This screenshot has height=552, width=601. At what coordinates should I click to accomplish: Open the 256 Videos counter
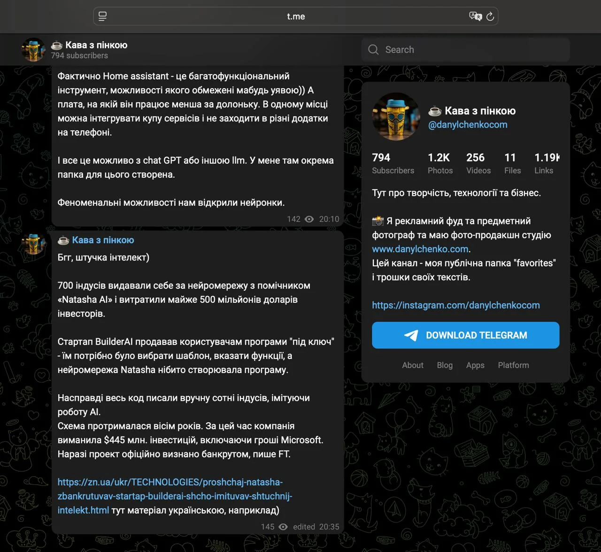(x=478, y=163)
